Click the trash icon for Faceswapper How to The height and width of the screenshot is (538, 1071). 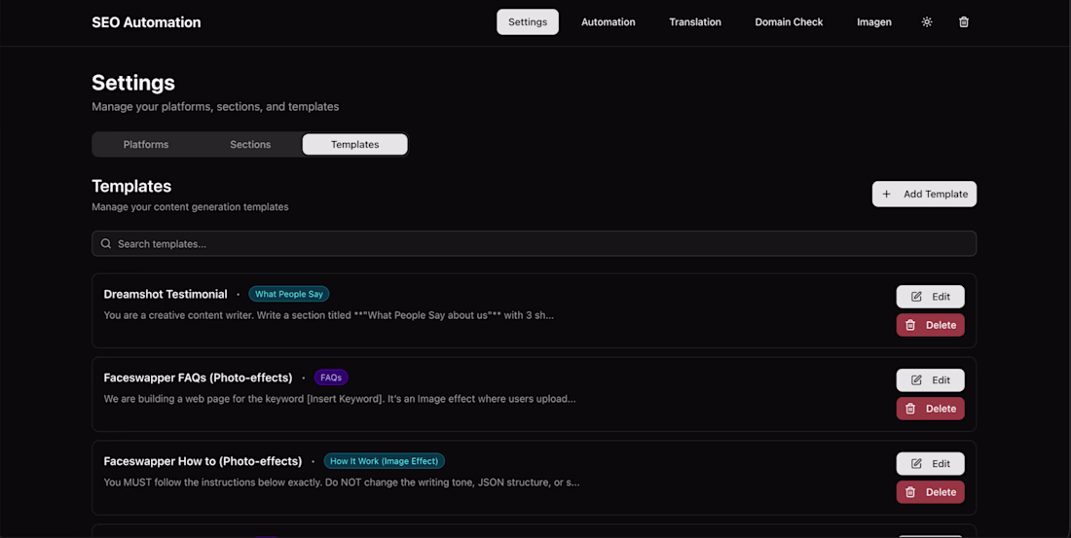pos(910,491)
